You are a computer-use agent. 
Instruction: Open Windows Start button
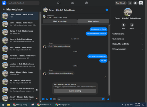click(3, 105)
